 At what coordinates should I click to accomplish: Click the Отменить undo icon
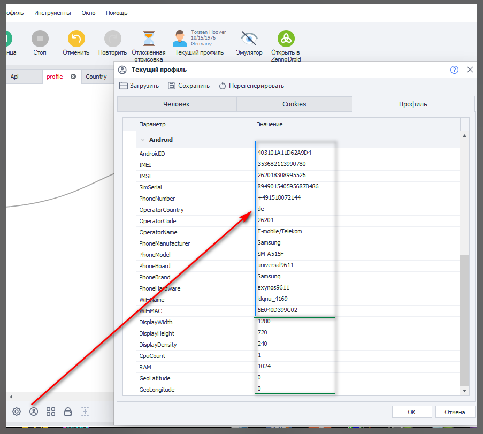coord(76,39)
